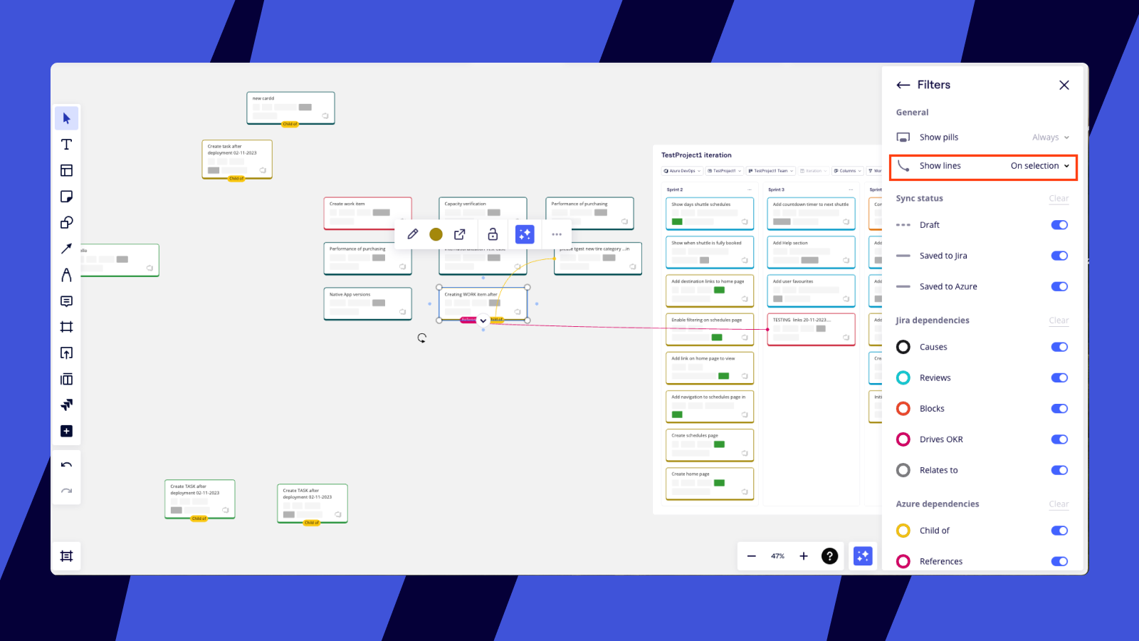
Task: Disable the Blocks dependency toggle
Action: coord(1059,409)
